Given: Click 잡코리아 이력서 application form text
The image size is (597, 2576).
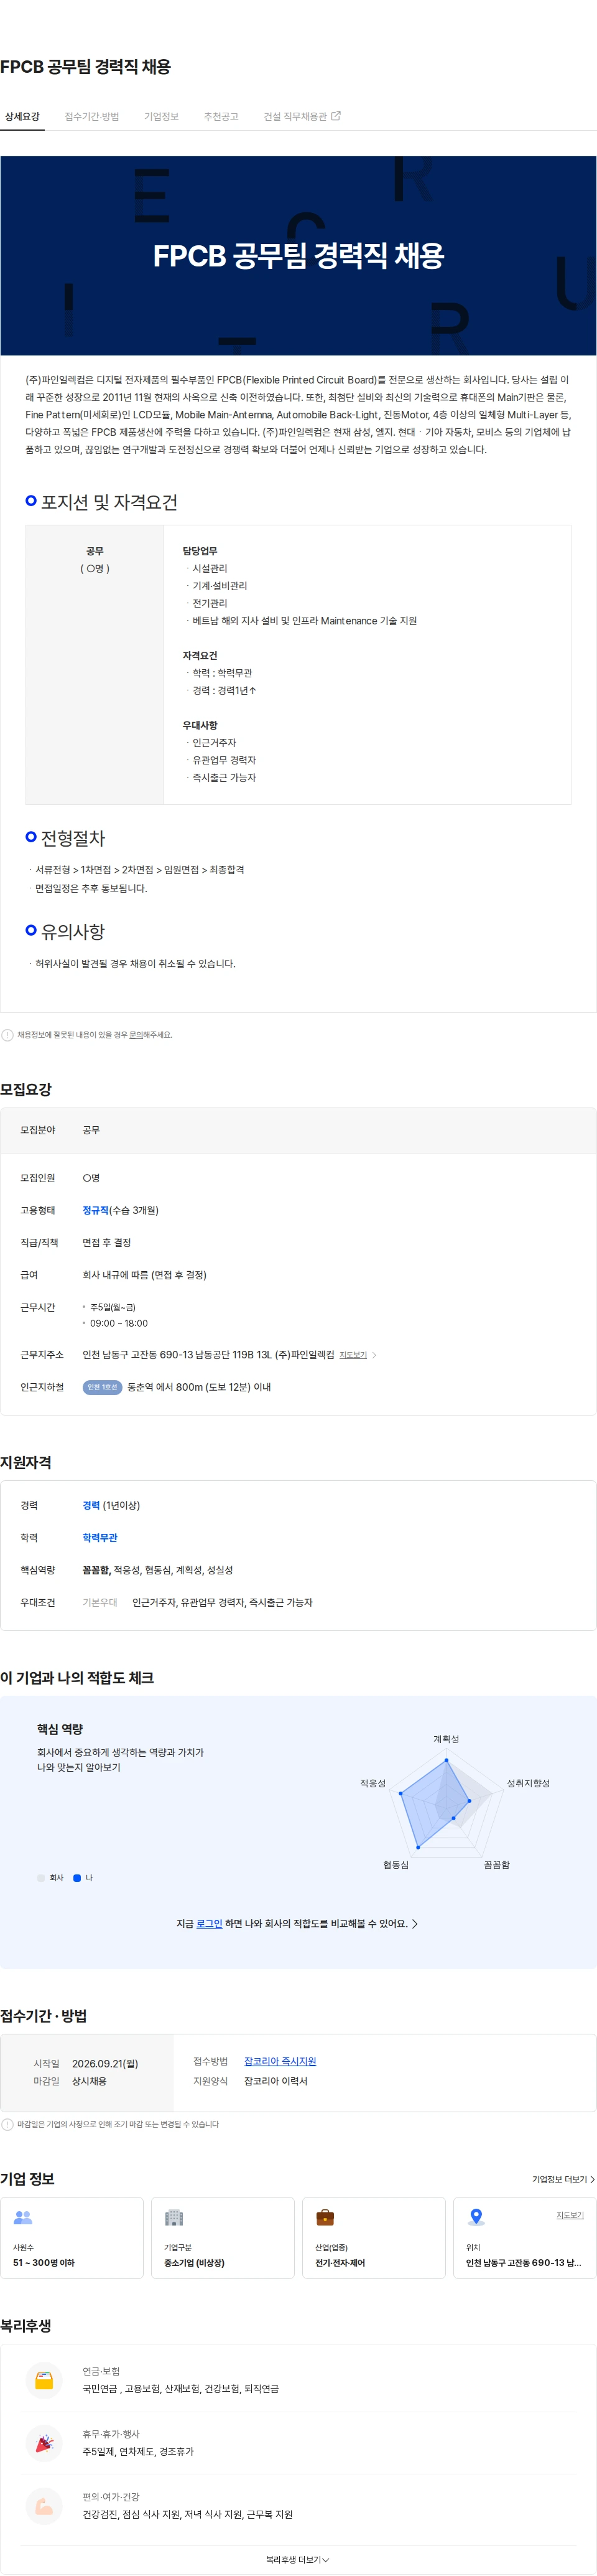Looking at the screenshot, I should click(275, 2081).
